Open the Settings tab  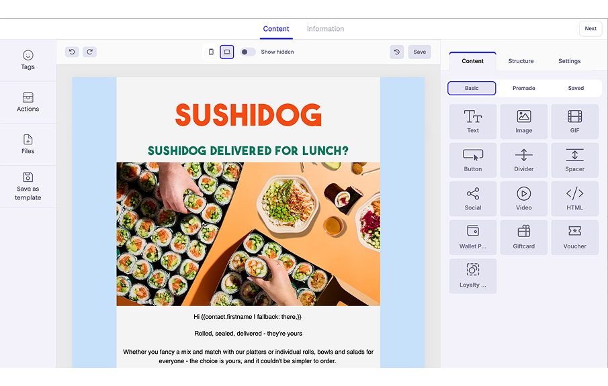coord(569,61)
